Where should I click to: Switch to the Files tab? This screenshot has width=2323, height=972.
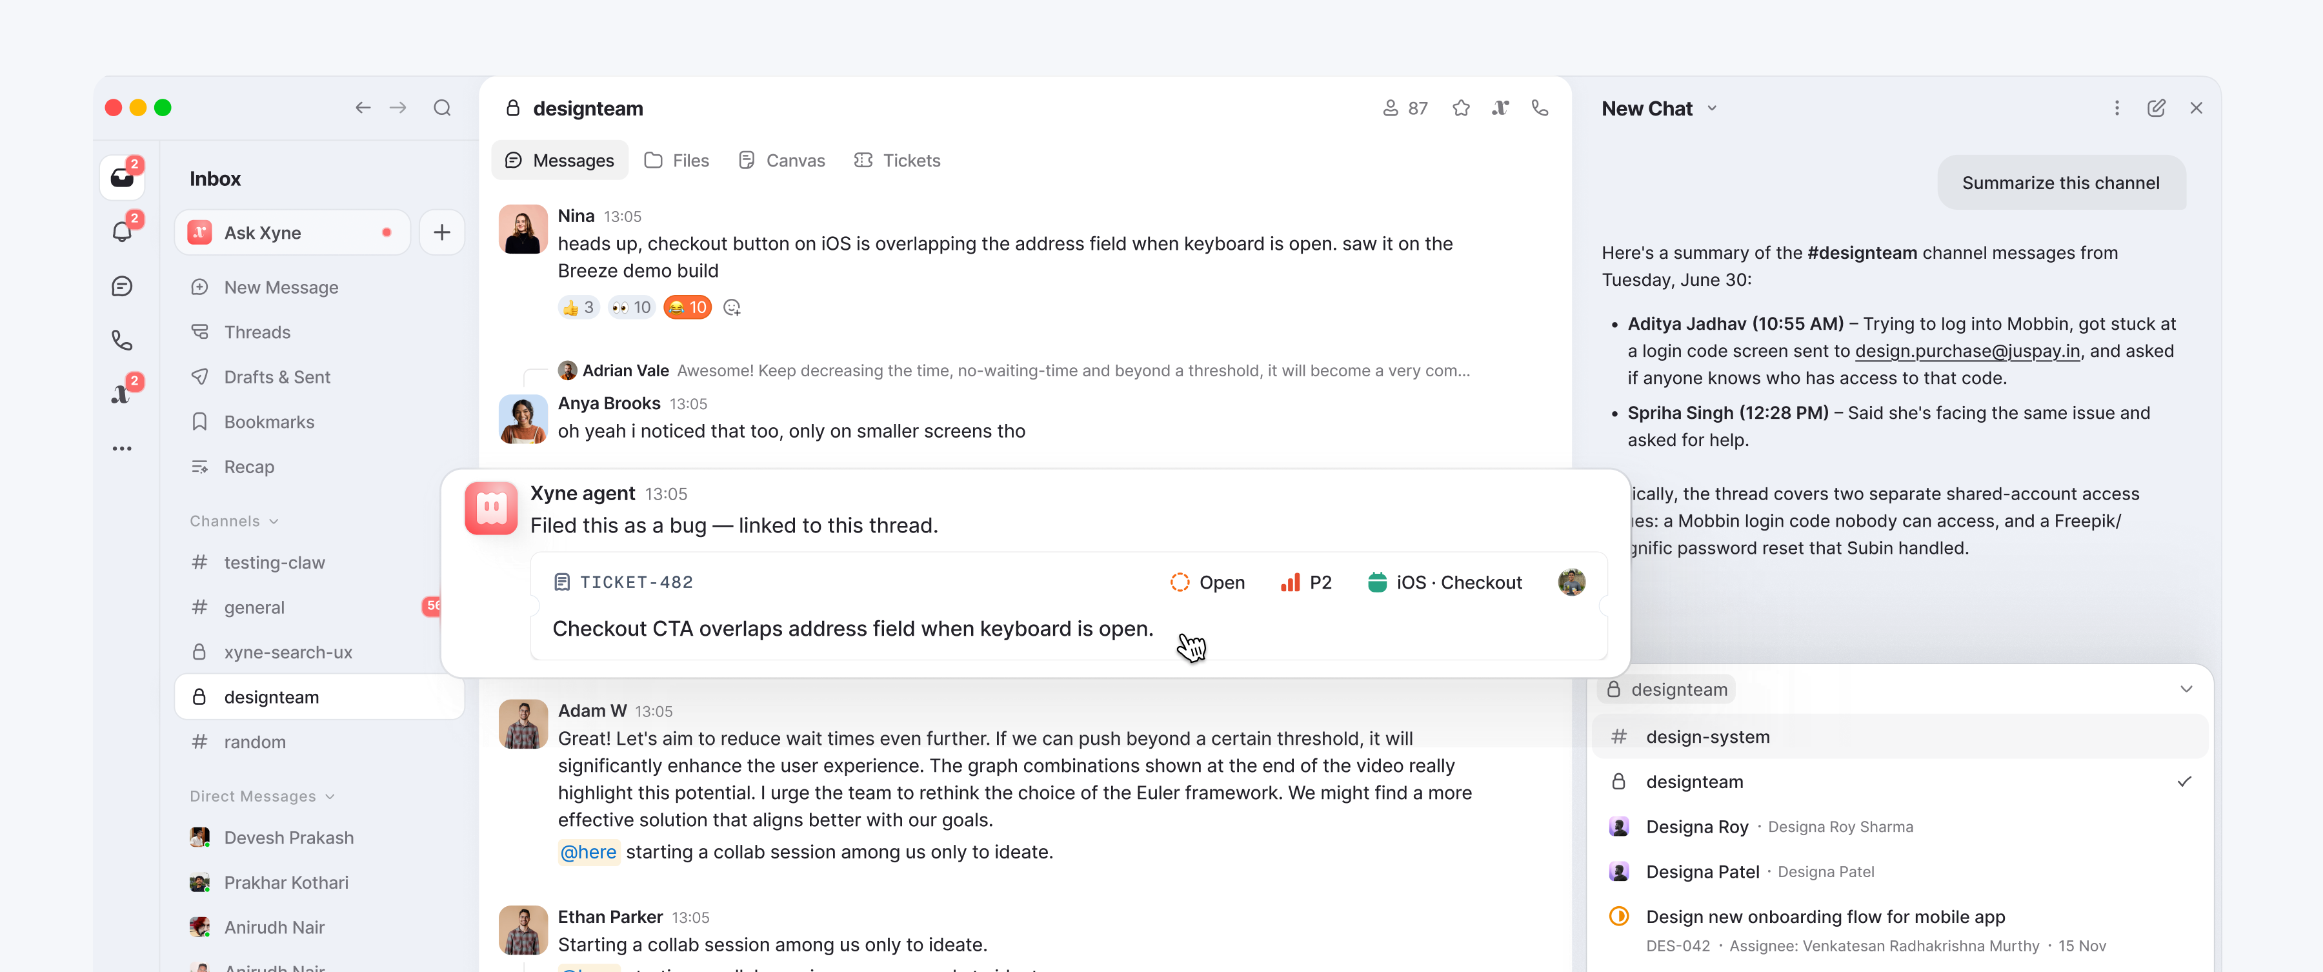click(x=678, y=161)
